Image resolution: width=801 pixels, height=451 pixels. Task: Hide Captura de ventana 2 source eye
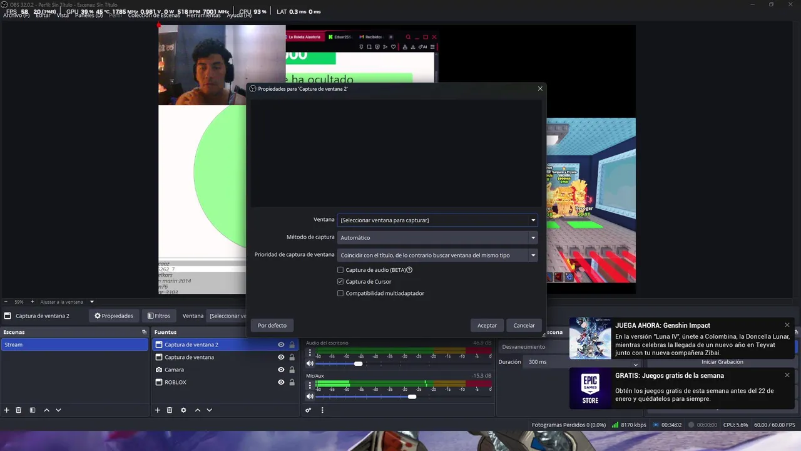281,345
